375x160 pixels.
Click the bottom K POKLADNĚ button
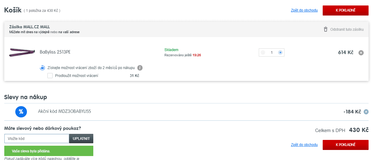click(x=346, y=145)
